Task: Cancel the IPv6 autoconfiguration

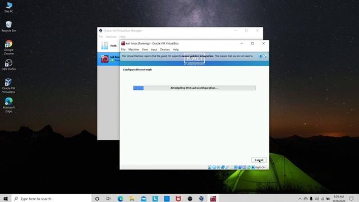Action: (x=259, y=160)
